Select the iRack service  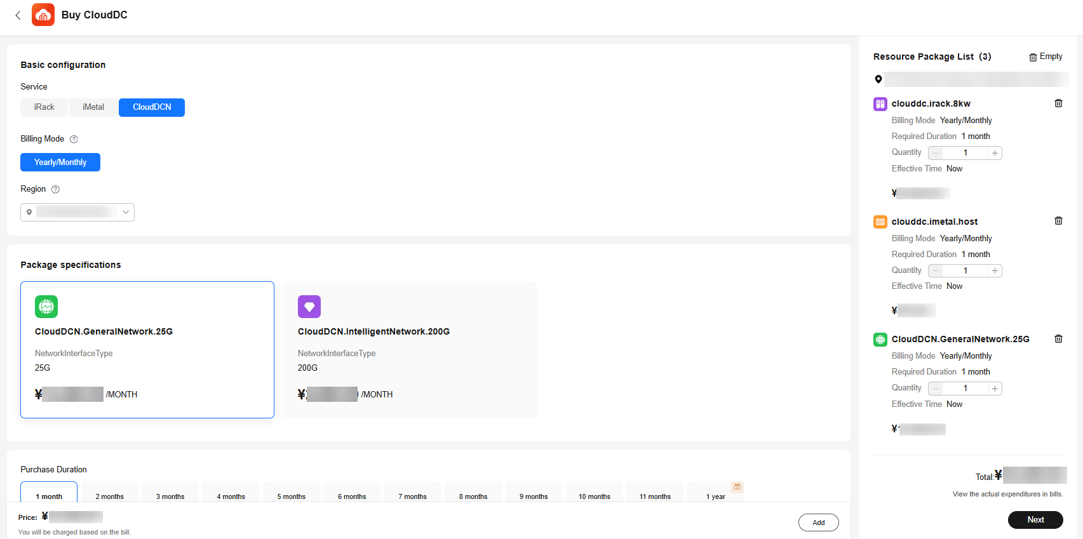click(44, 107)
